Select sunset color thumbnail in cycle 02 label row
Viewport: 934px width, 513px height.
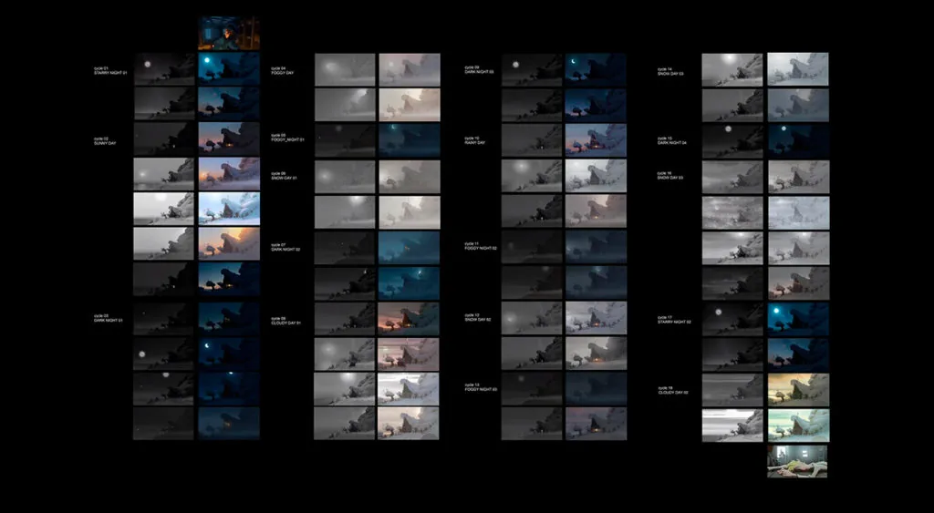(x=229, y=139)
